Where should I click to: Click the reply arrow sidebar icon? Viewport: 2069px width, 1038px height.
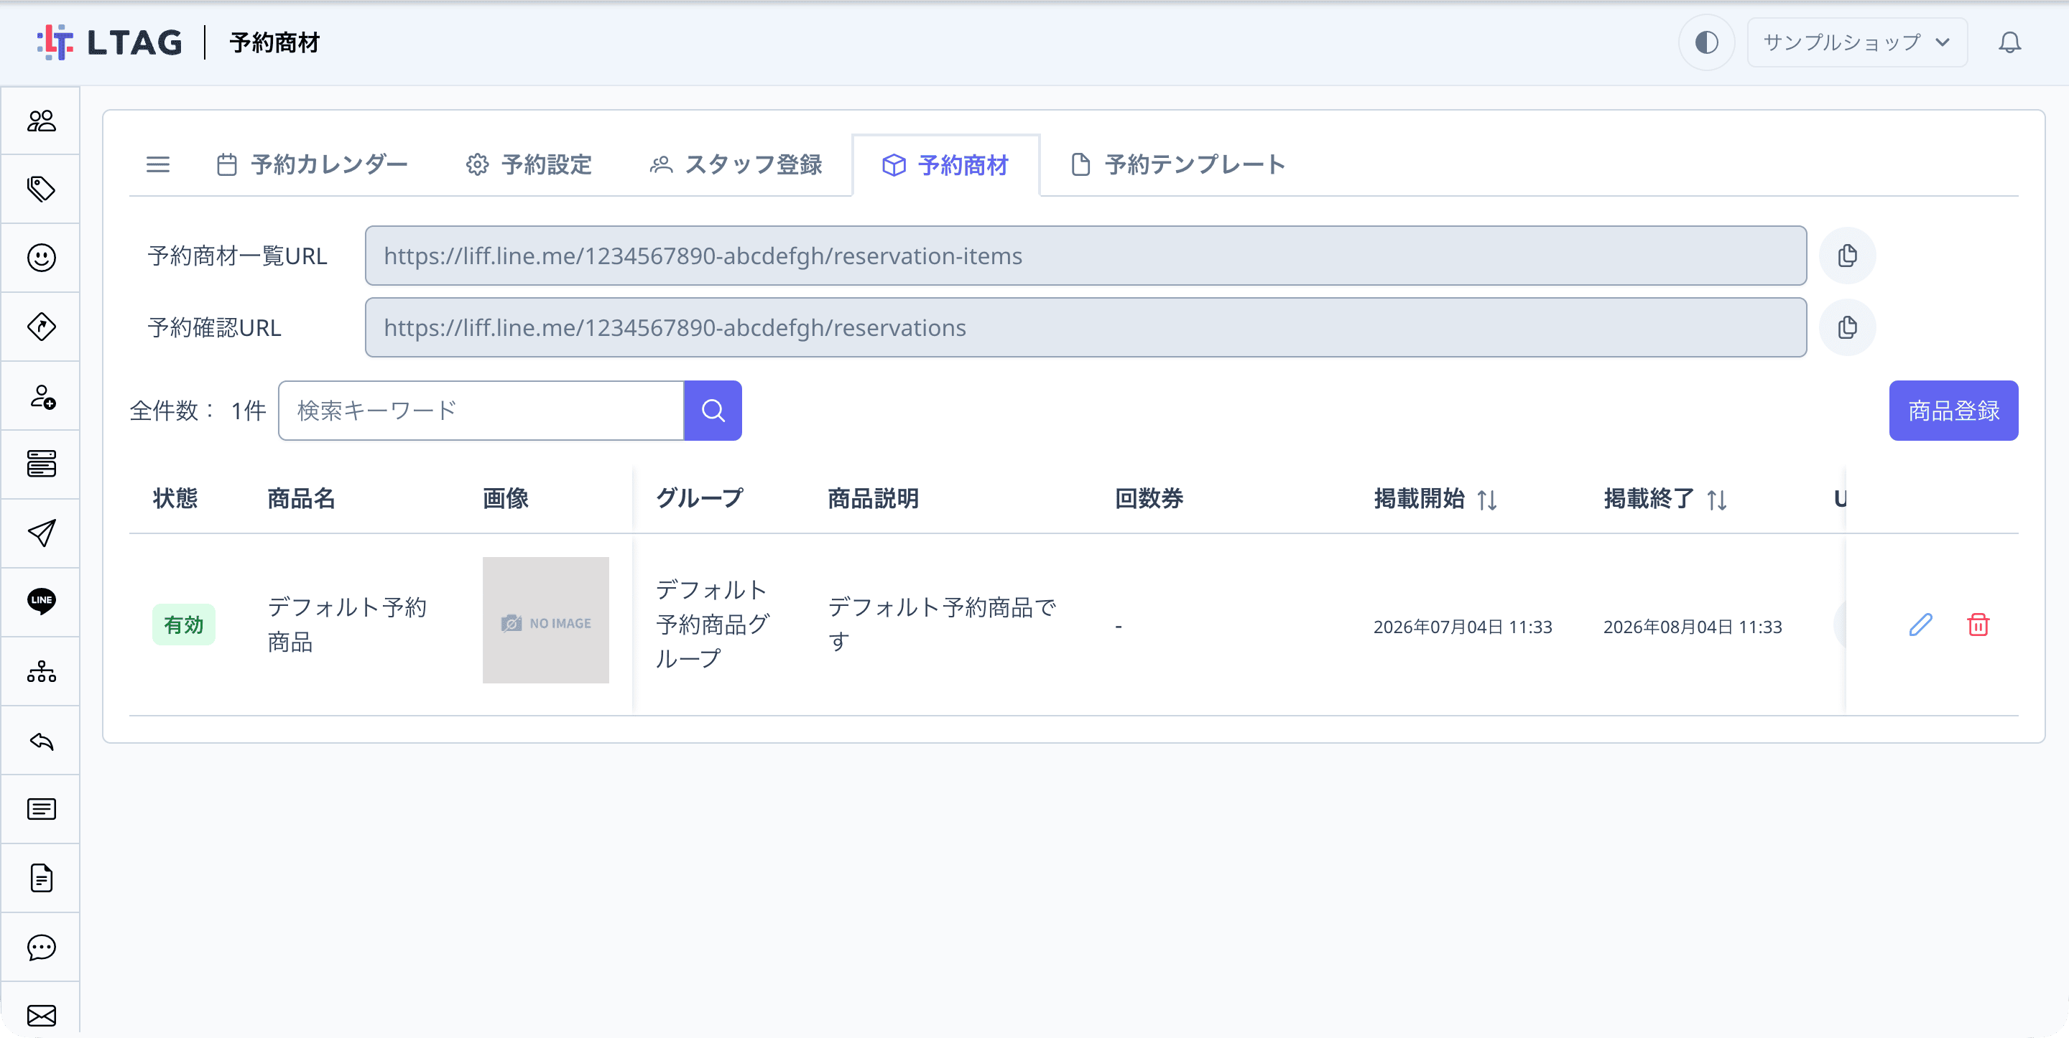[x=41, y=740]
